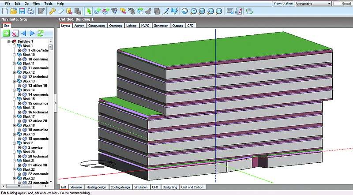Viewport: 353px width, 195px height.
Task: Click the zoom in/out magnifier icon
Action: coord(193,11)
